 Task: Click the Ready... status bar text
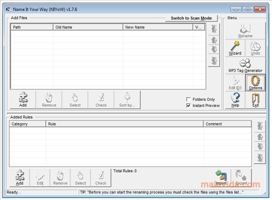(14, 192)
